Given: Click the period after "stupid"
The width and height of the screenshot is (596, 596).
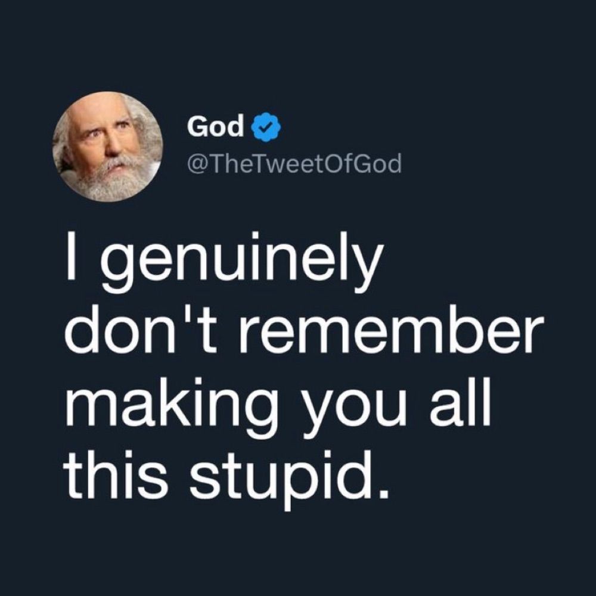Looking at the screenshot, I should click(384, 493).
